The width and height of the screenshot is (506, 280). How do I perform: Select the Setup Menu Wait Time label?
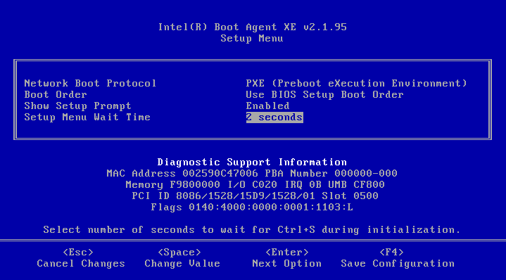(87, 117)
